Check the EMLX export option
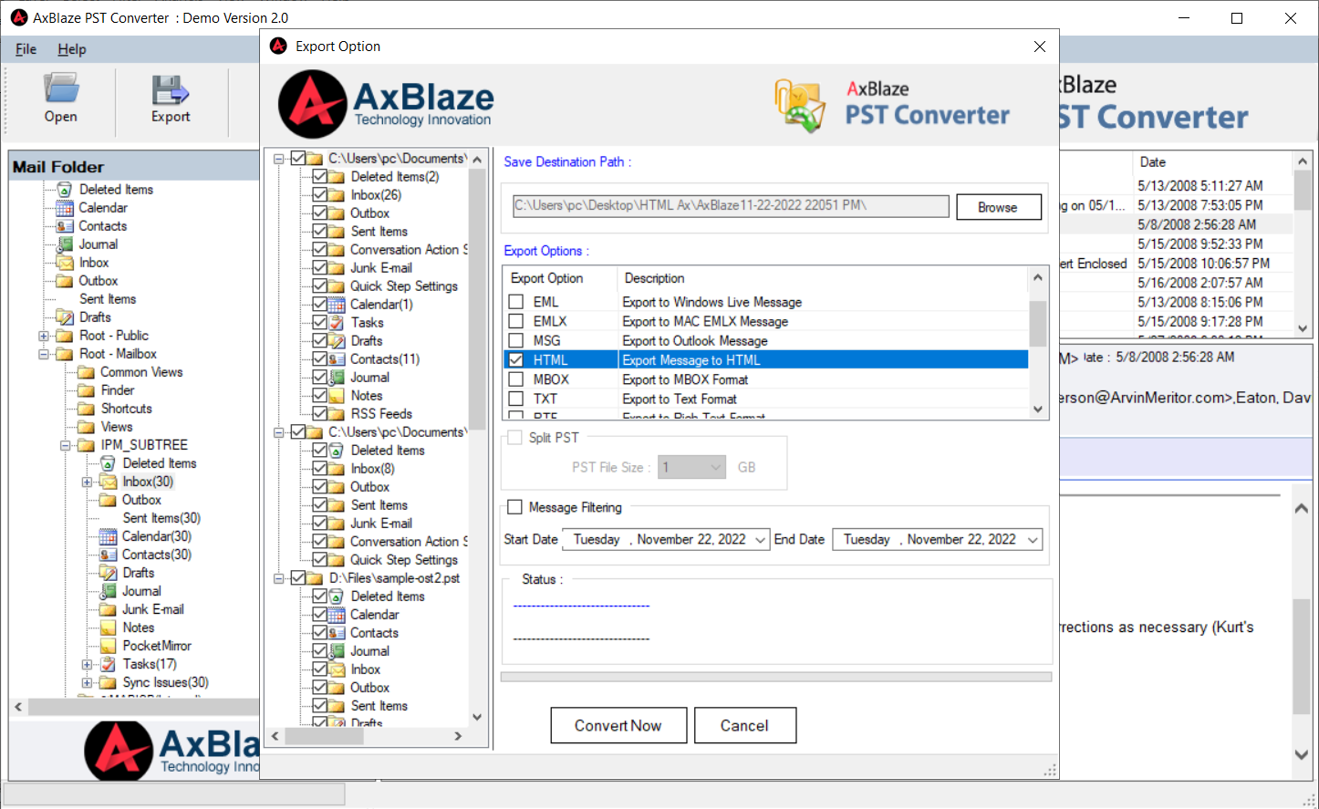The width and height of the screenshot is (1319, 809). click(516, 321)
